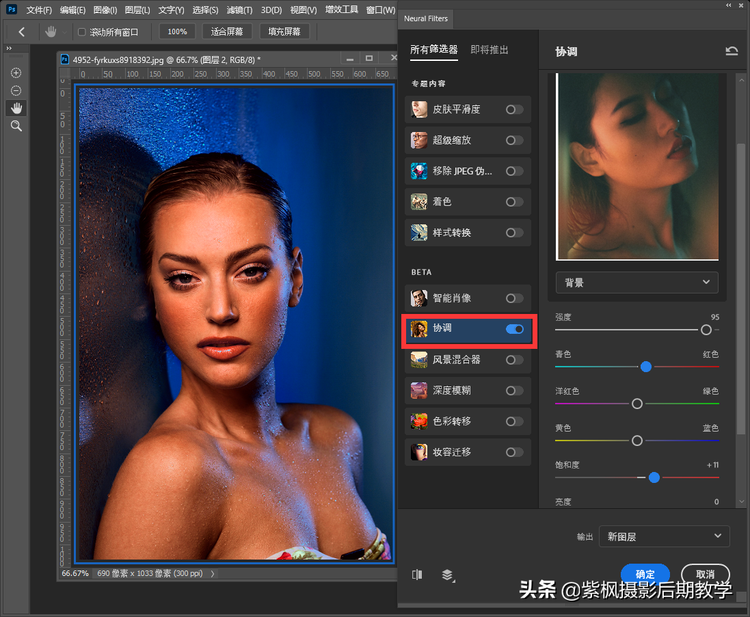
Task: Click the 适合屏幕 button
Action: click(227, 31)
